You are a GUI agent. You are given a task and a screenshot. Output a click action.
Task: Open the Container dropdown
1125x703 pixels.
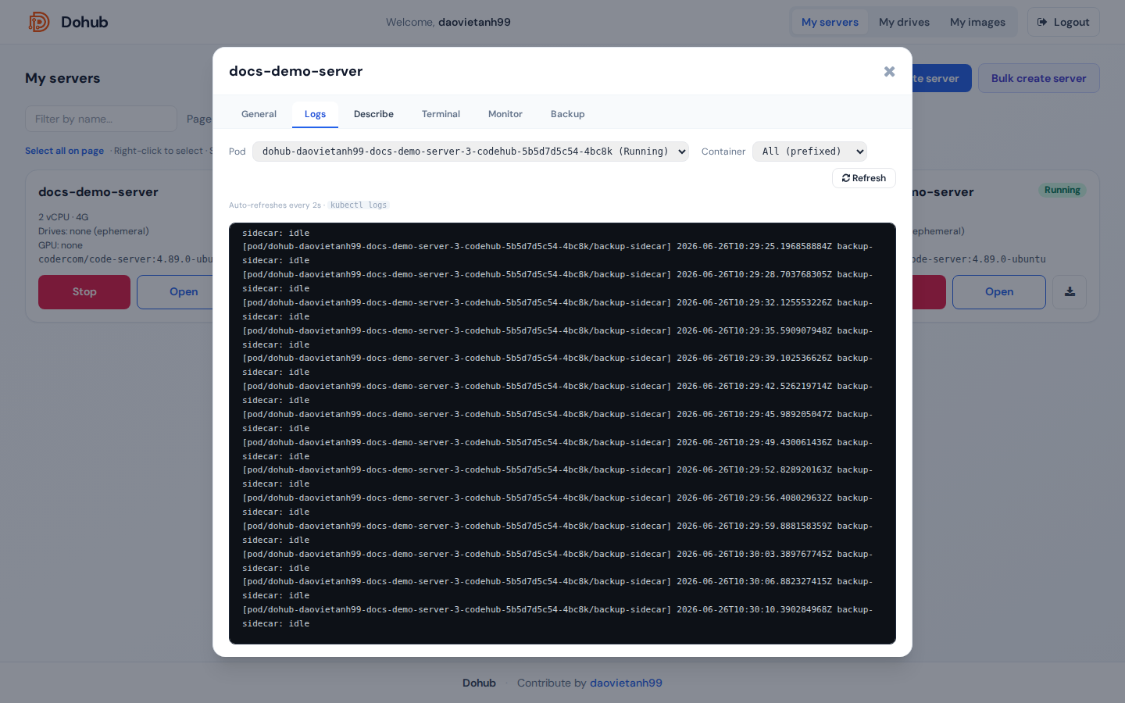[x=809, y=152]
